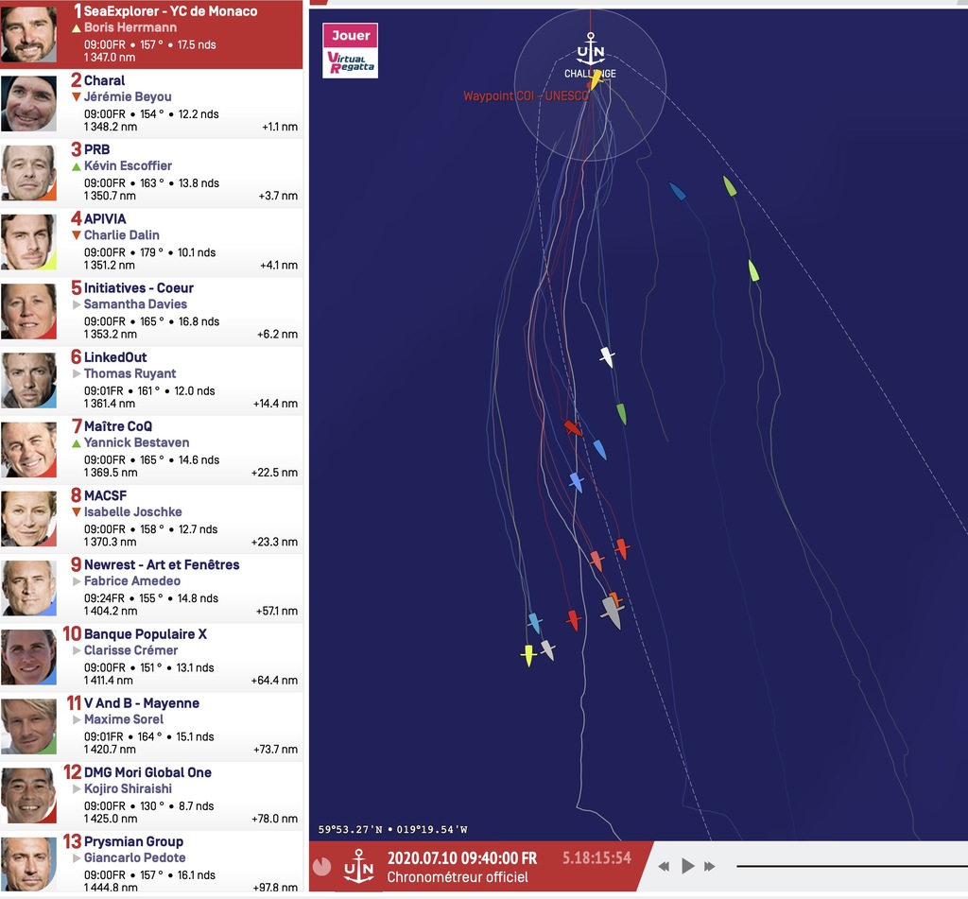Select the APIVIA boat name
Viewport: 968px width, 899px height.
105,218
